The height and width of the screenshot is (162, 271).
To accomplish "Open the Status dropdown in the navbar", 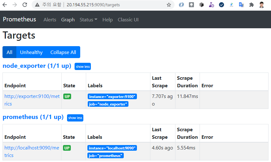I will 88,19.
